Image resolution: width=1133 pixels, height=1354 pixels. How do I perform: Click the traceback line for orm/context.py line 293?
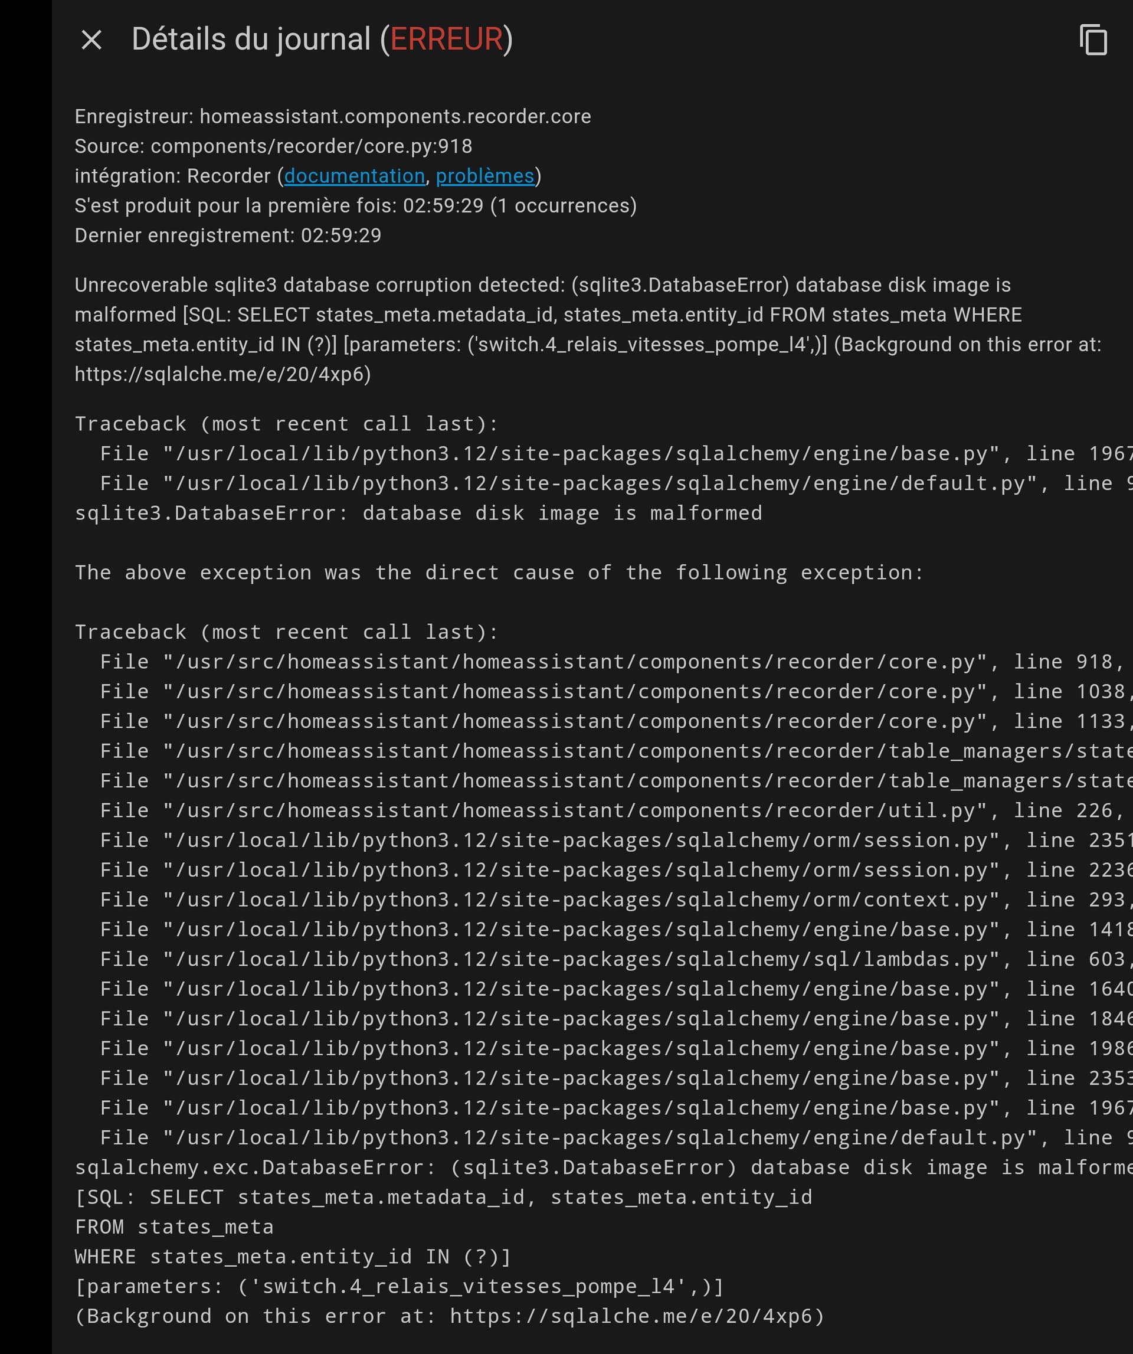click(x=615, y=900)
